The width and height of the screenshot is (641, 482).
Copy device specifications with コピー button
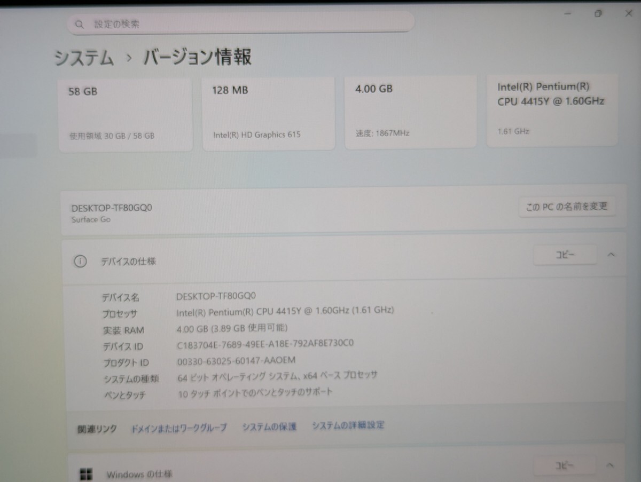click(565, 255)
